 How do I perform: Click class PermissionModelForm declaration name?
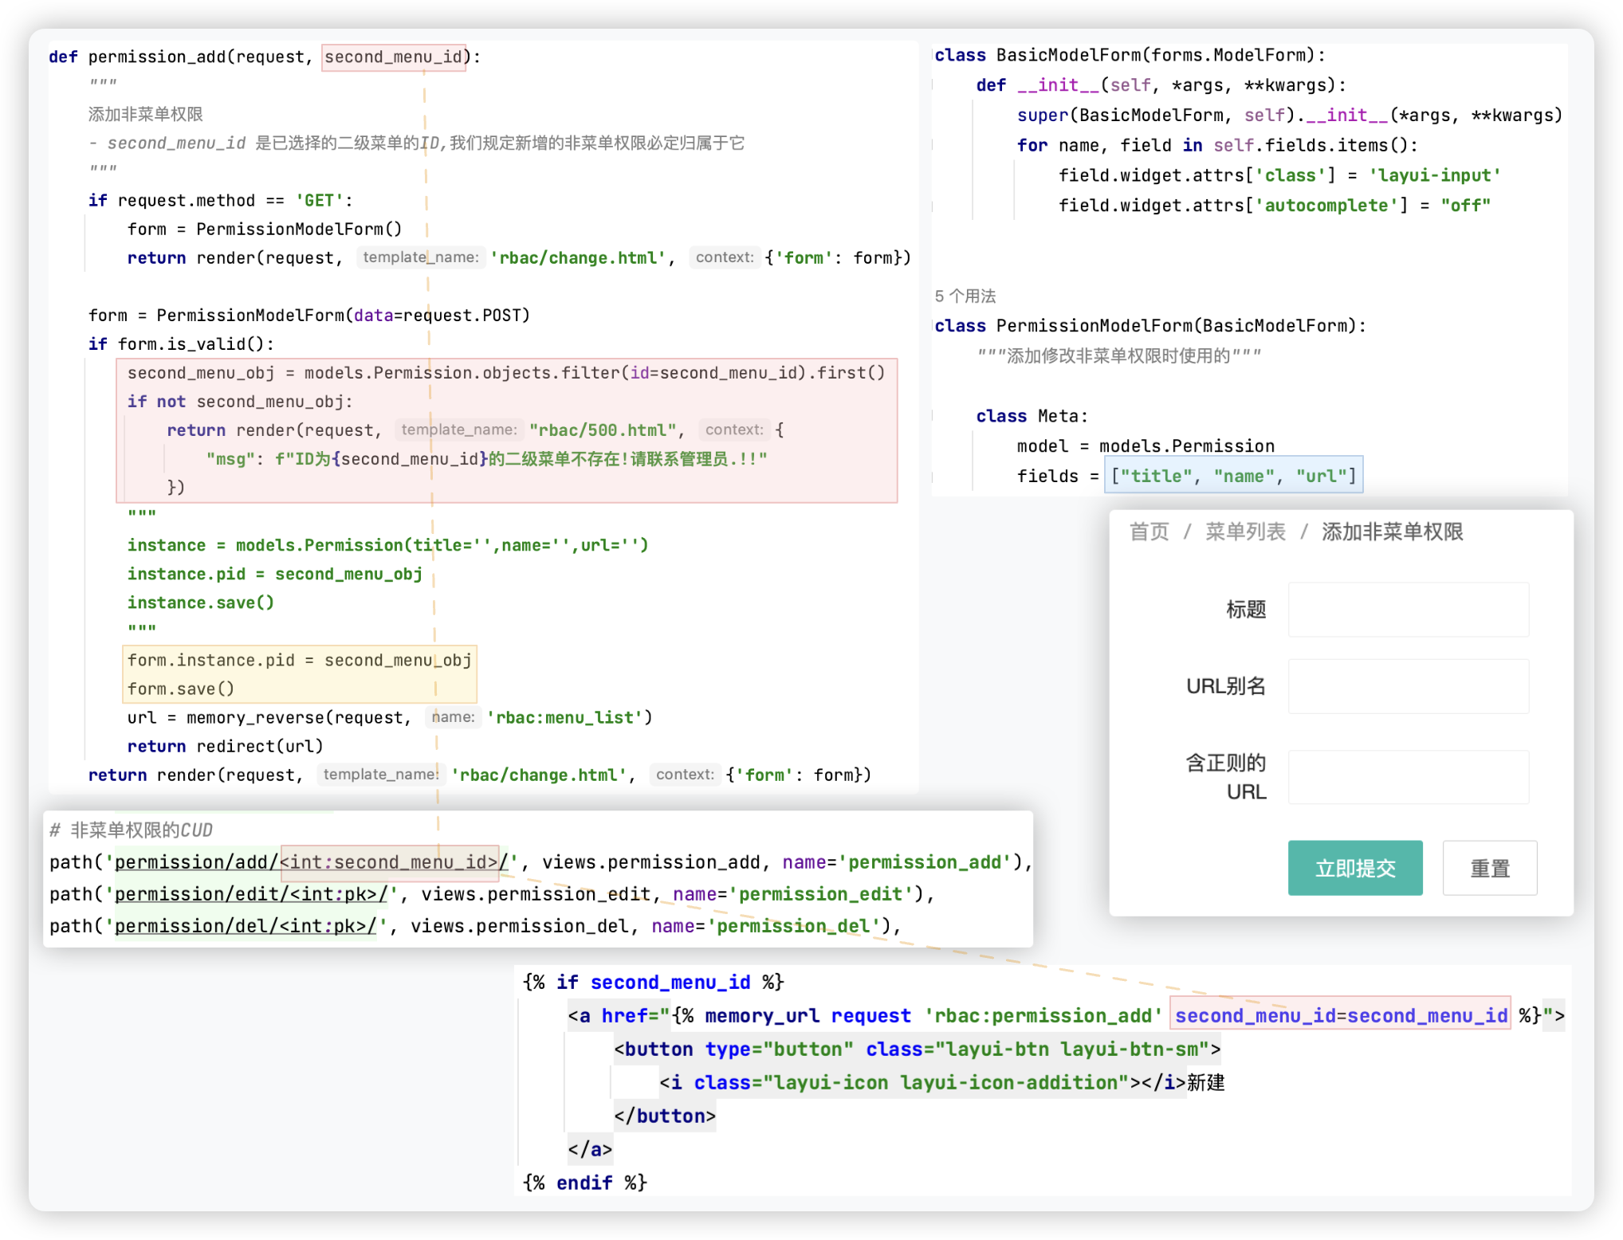(1094, 326)
